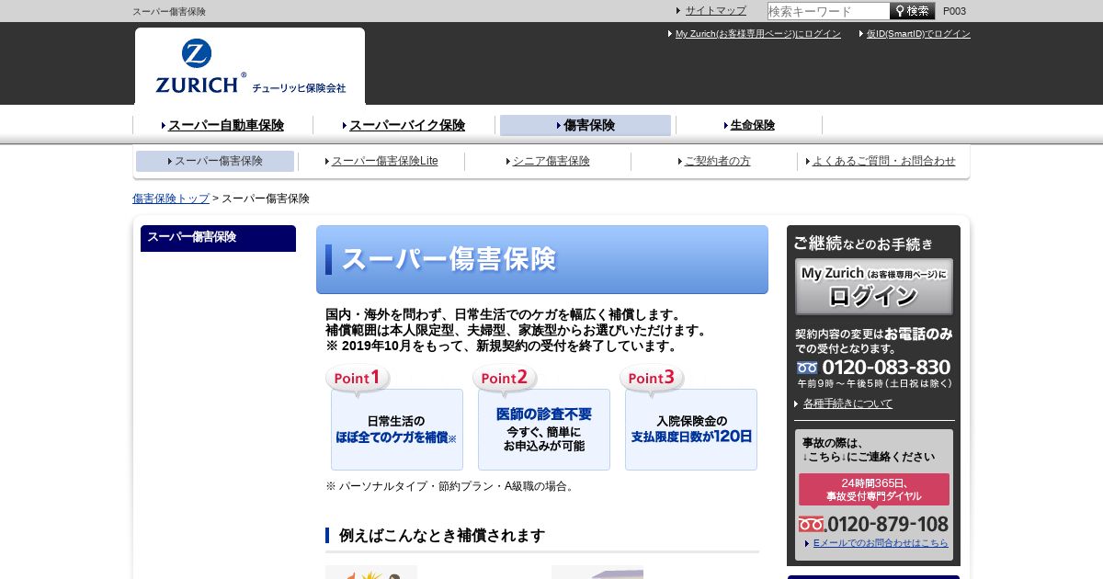Click the パーソナルタイプ・節約プラン footnote text

point(451,486)
